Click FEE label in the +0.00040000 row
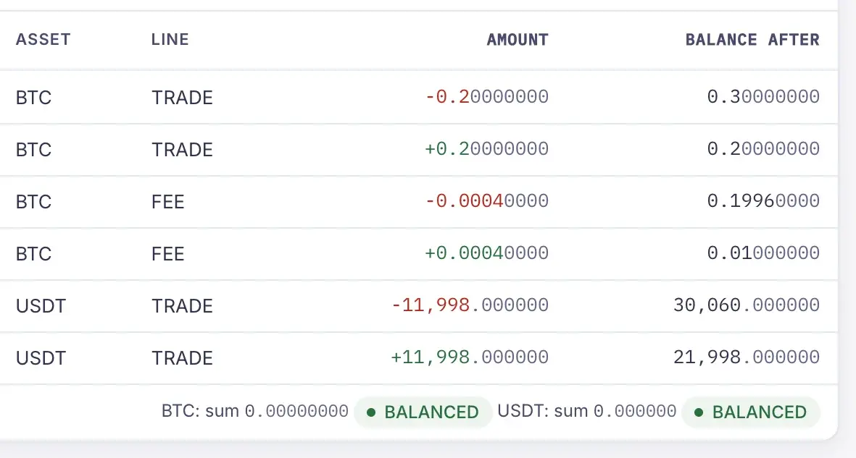Screen dimensions: 856x458 167,253
